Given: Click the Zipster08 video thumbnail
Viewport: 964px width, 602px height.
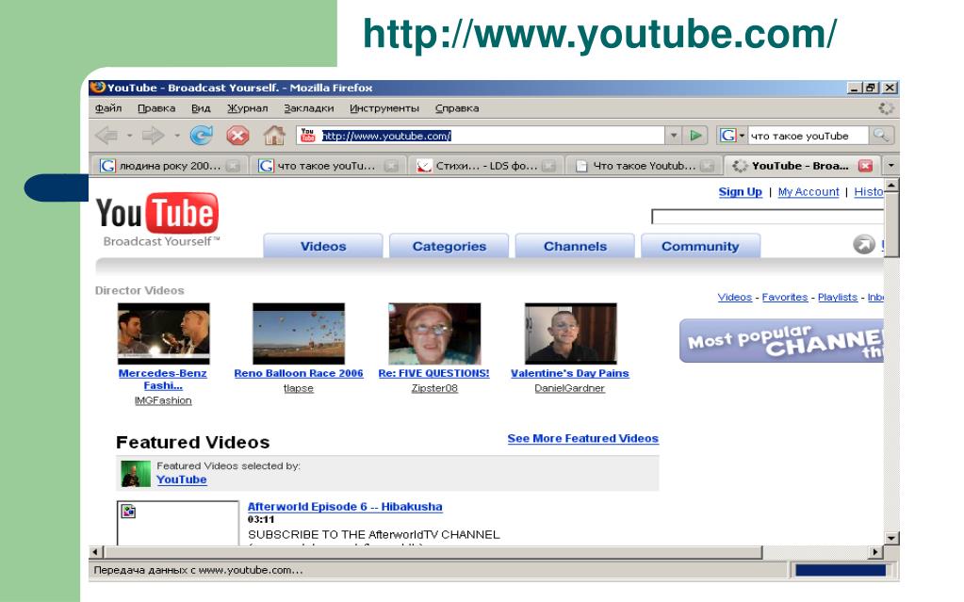Looking at the screenshot, I should (434, 334).
